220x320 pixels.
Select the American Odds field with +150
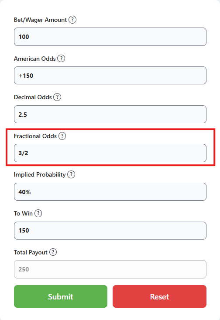(110, 75)
